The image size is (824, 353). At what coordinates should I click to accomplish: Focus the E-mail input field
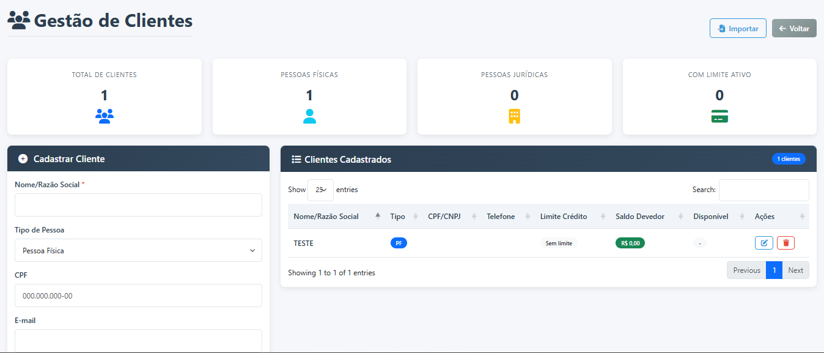[138, 341]
